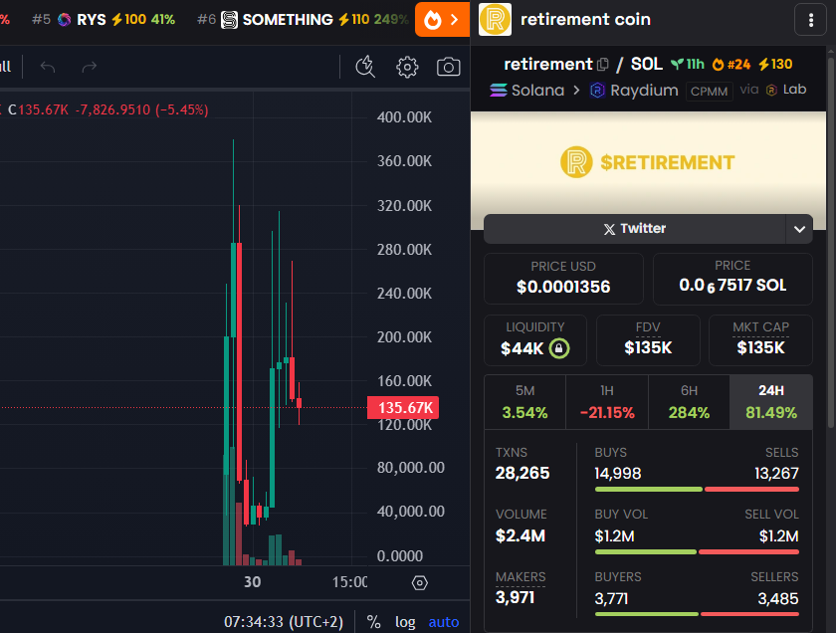Image resolution: width=836 pixels, height=633 pixels.
Task: Select the 6H timeframe tab
Action: click(689, 402)
